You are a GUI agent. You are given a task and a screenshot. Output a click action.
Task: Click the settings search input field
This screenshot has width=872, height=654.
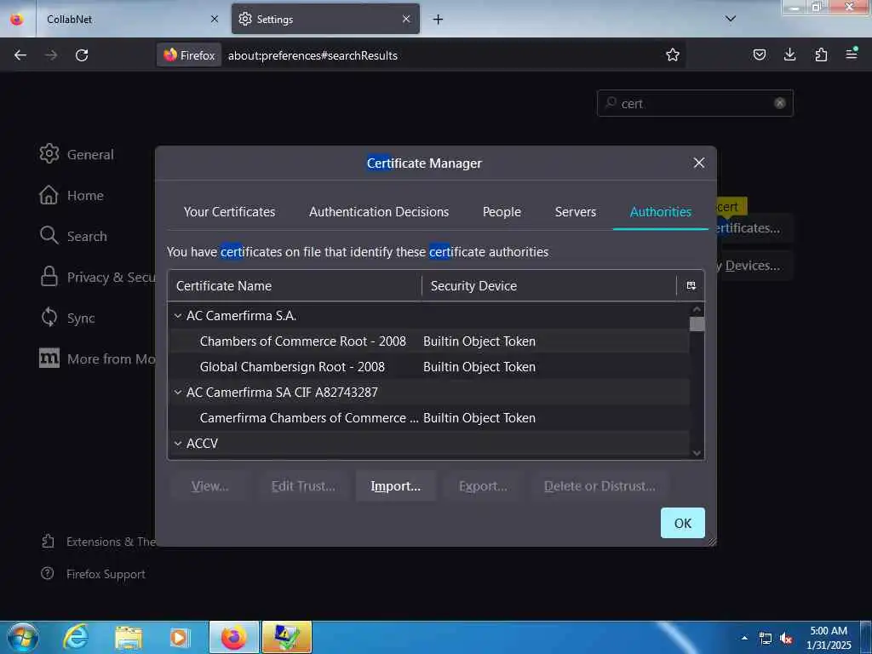695,103
